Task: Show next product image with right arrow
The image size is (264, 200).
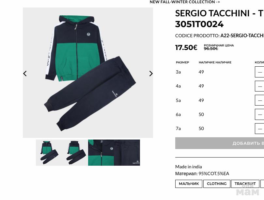Action: (x=151, y=74)
